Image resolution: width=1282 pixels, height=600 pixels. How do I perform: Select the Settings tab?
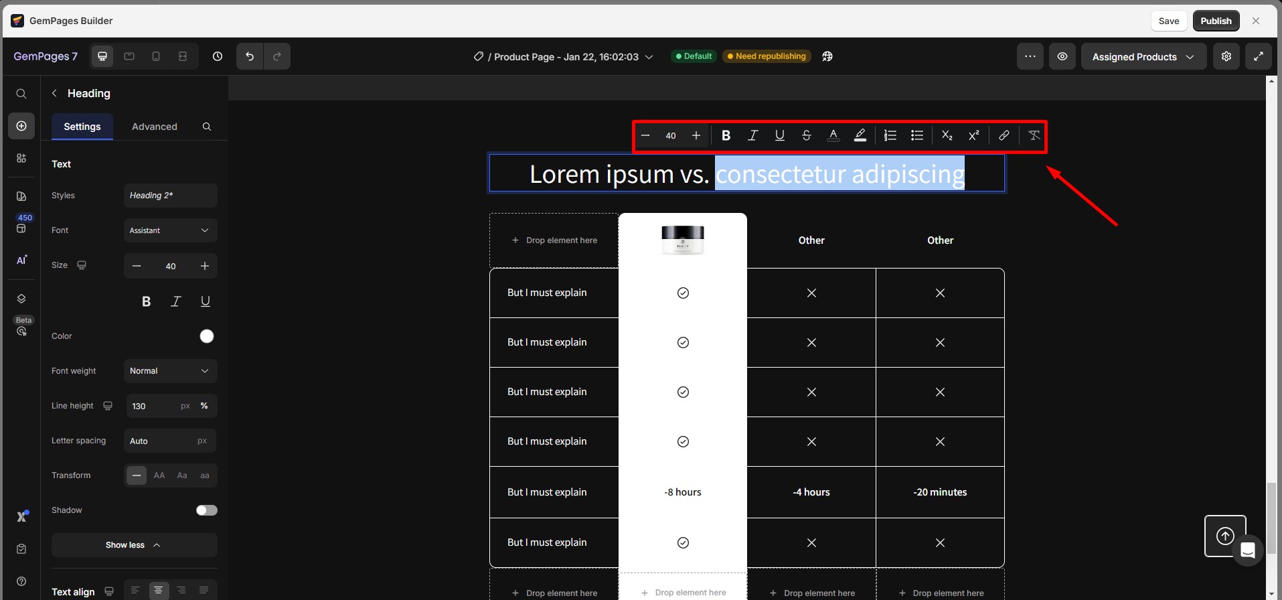click(82, 127)
